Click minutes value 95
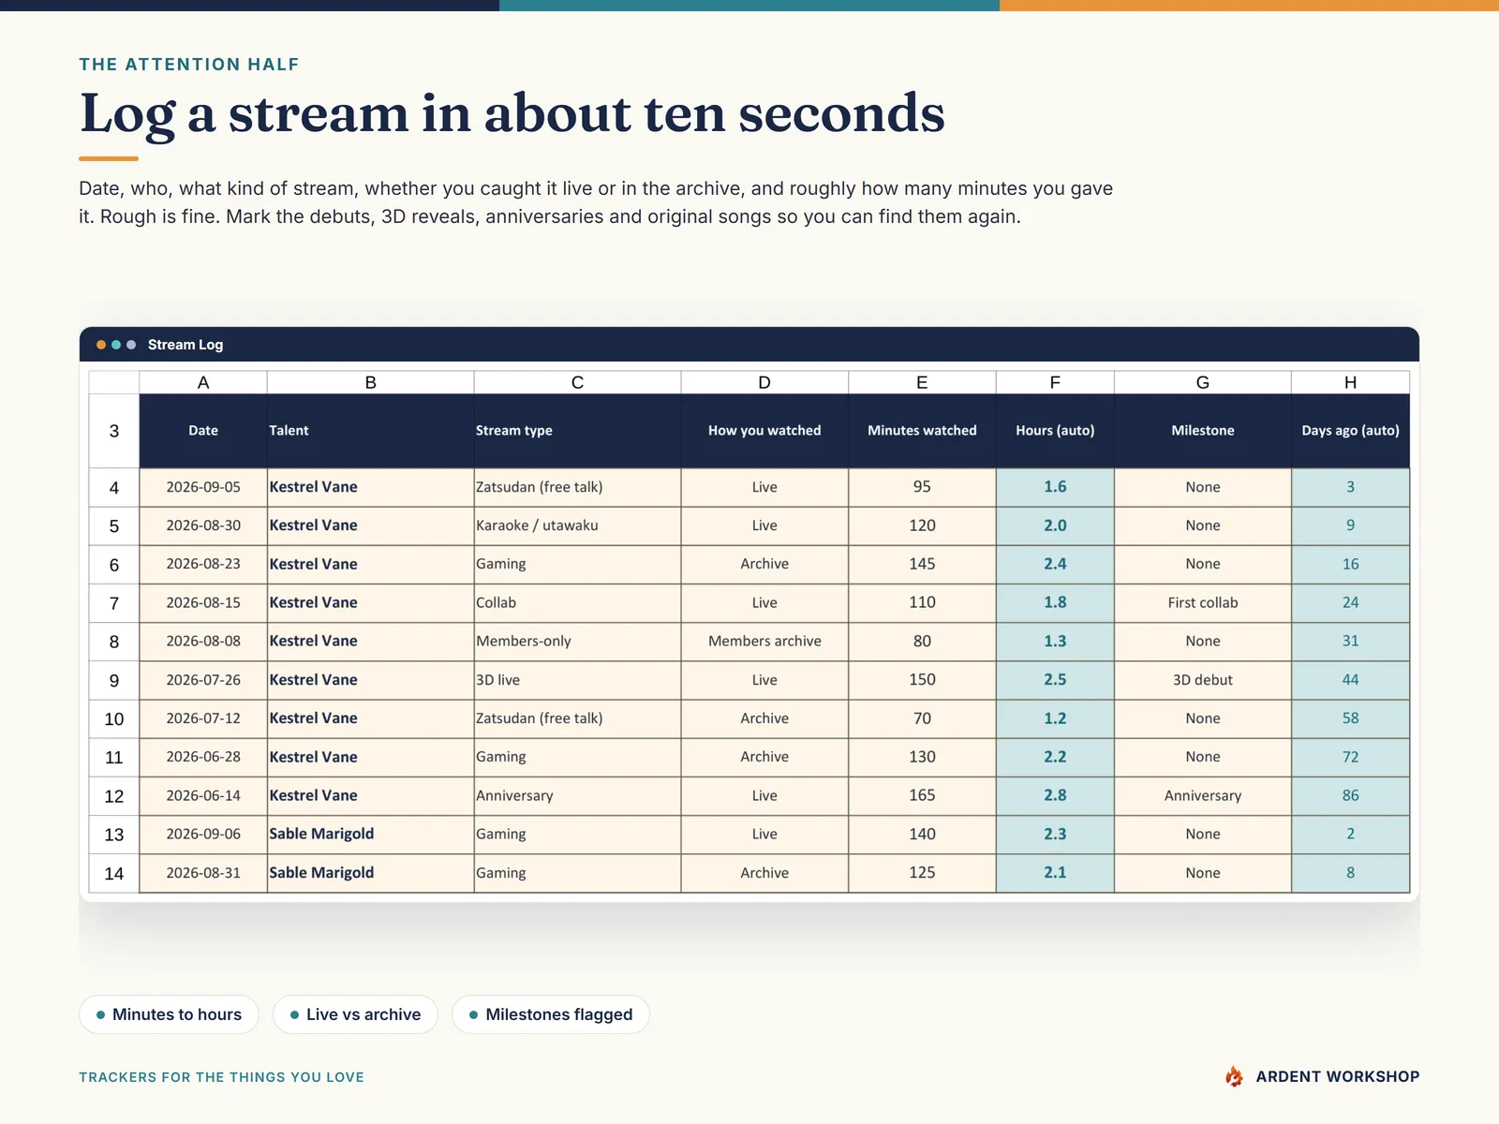1499x1124 pixels. (922, 487)
